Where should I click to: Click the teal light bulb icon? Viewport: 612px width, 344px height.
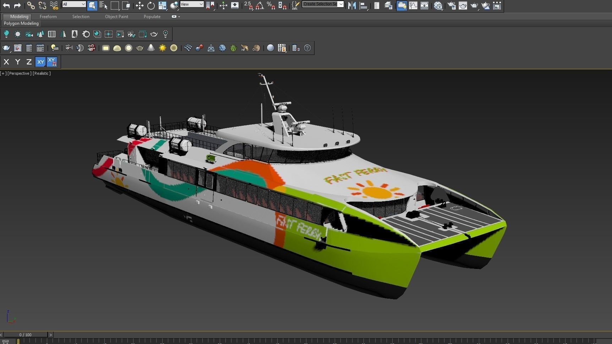point(6,34)
